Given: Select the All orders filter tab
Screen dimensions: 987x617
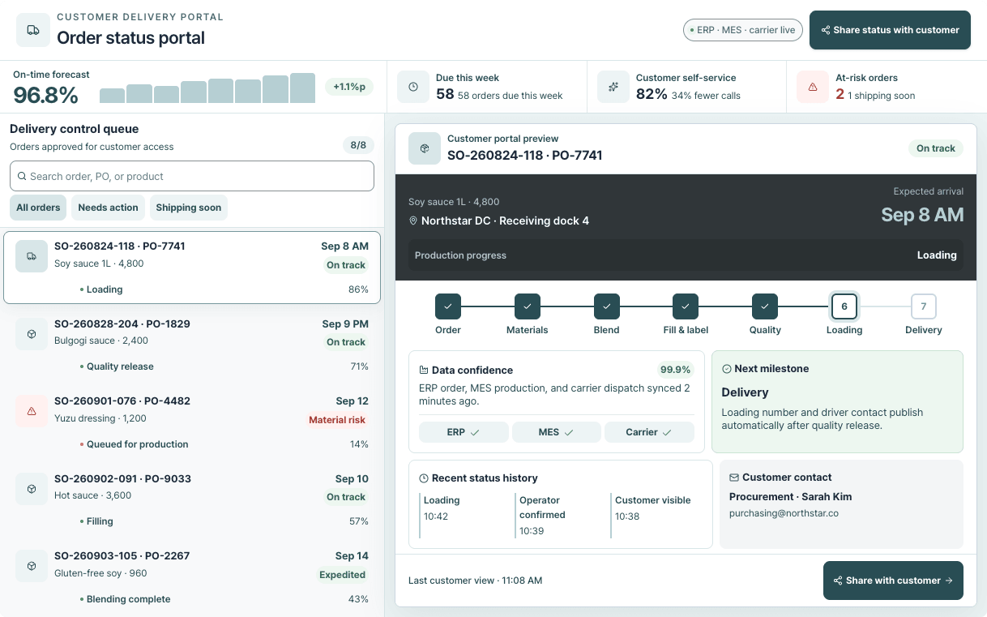Looking at the screenshot, I should [x=38, y=208].
